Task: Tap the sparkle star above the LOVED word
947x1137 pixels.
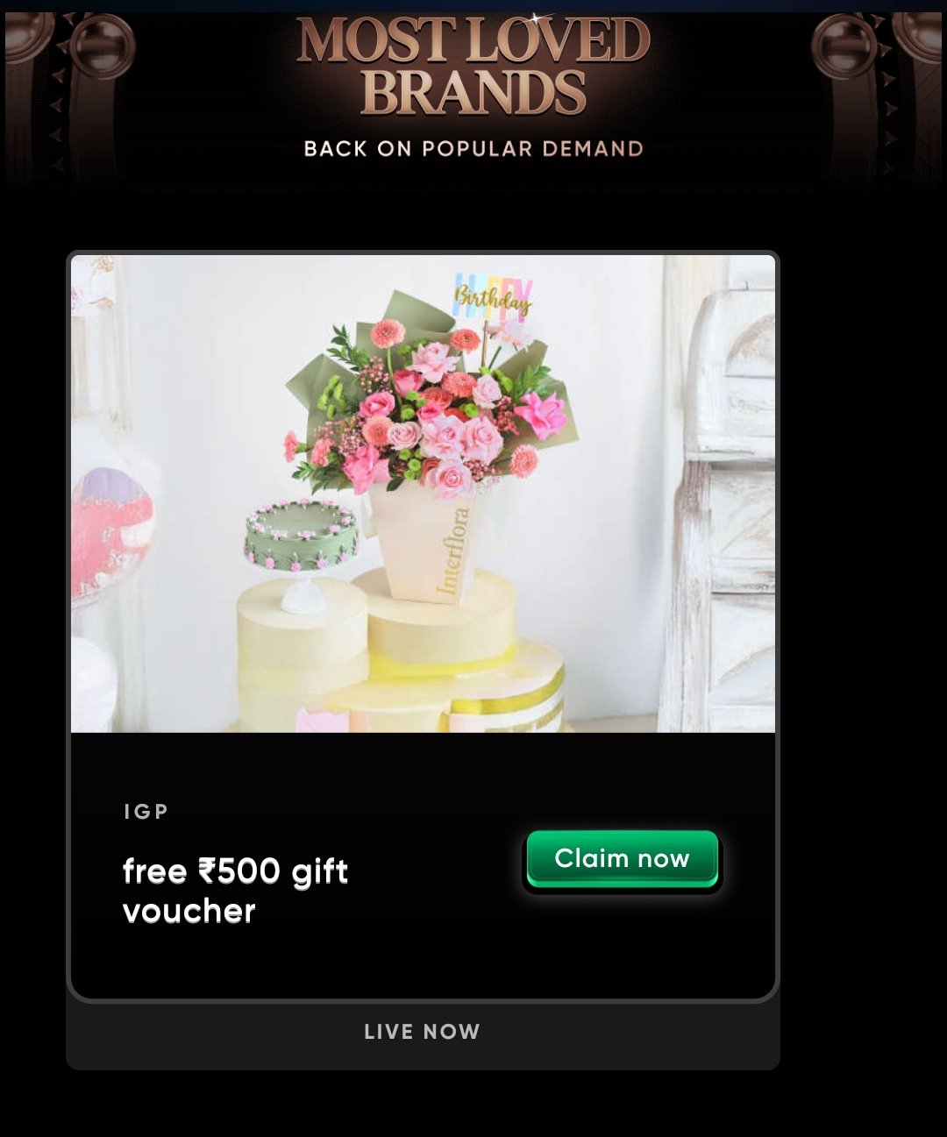Action: point(537,18)
